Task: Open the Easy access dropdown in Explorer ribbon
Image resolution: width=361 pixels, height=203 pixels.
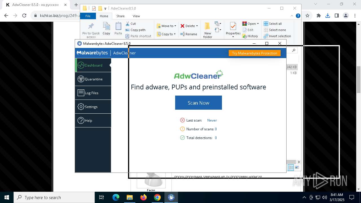Action: (x=218, y=30)
